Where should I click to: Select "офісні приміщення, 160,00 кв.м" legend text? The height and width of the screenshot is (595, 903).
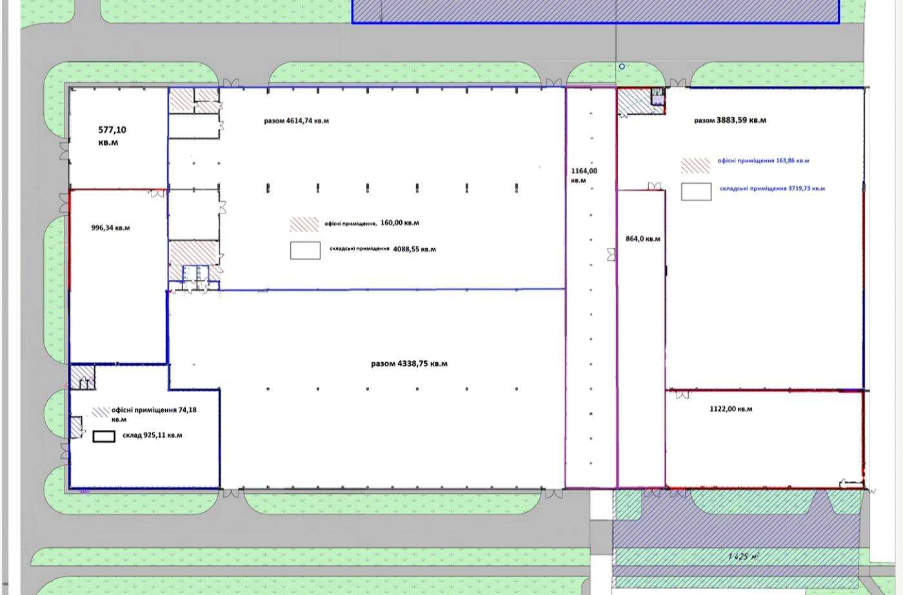click(x=372, y=223)
